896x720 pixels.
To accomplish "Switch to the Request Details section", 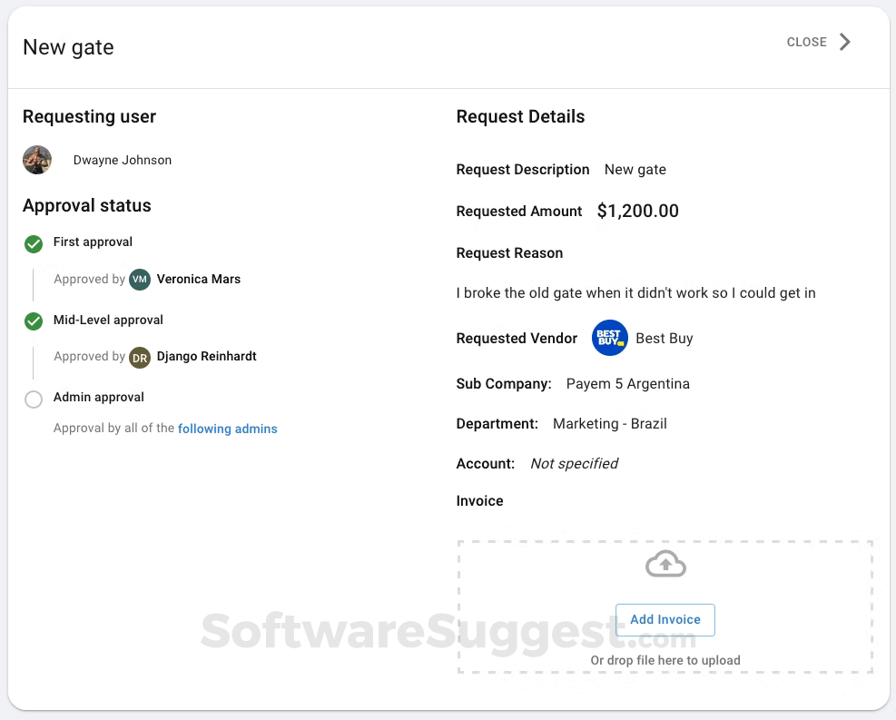I will (x=520, y=116).
